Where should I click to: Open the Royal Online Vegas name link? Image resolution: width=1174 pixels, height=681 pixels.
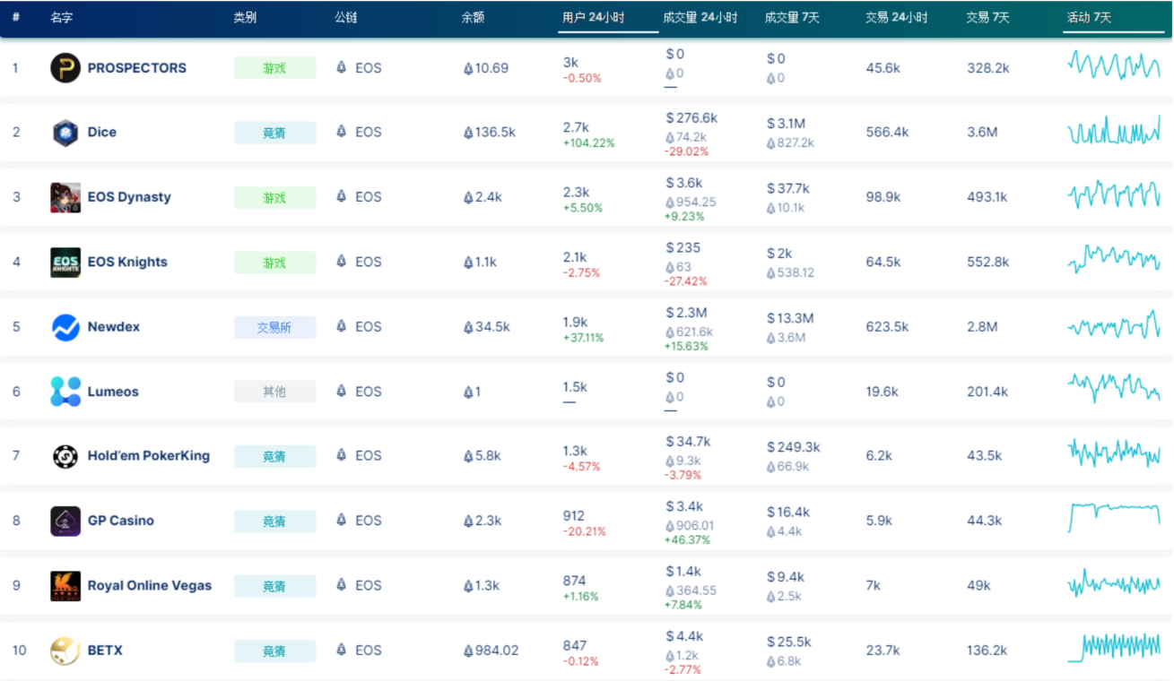coord(150,585)
